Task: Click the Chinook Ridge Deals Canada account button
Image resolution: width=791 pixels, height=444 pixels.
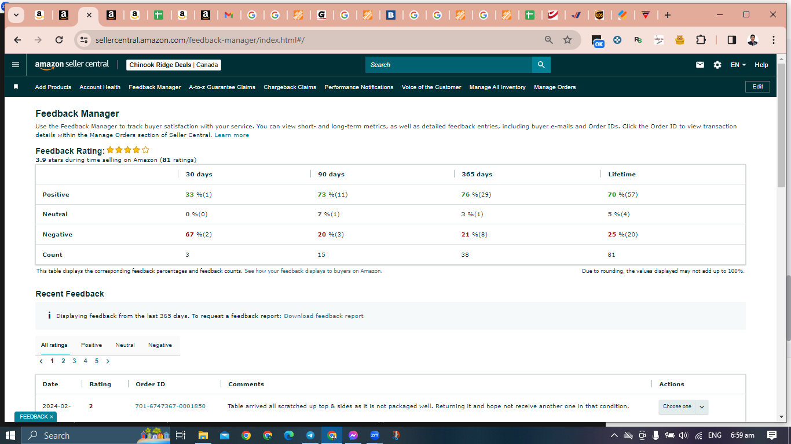Action: [x=174, y=65]
